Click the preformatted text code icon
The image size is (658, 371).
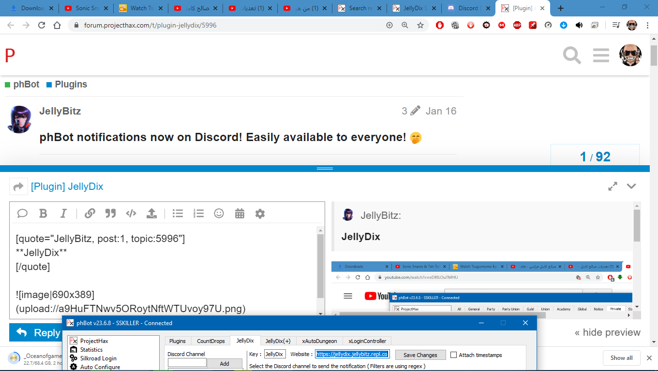point(131,214)
